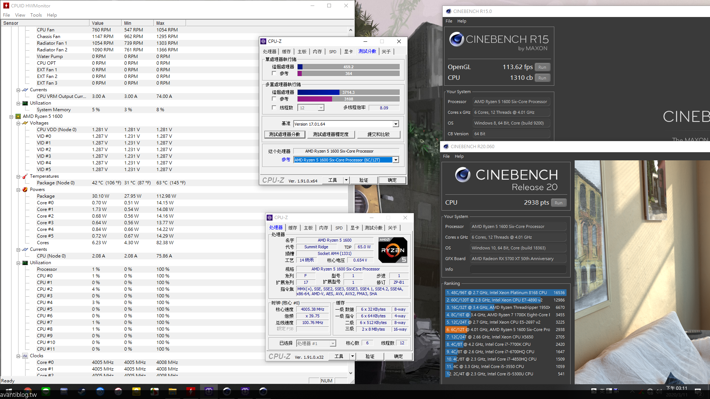Screen dimensions: 710x399
Task: Open File Explorer from the taskbar
Action: point(173,391)
